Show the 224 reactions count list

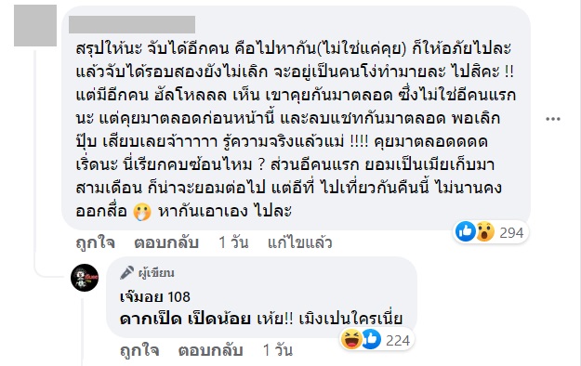[x=398, y=340]
